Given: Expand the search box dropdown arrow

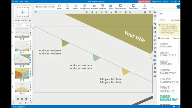Looking at the screenshot, I should 176,7.
